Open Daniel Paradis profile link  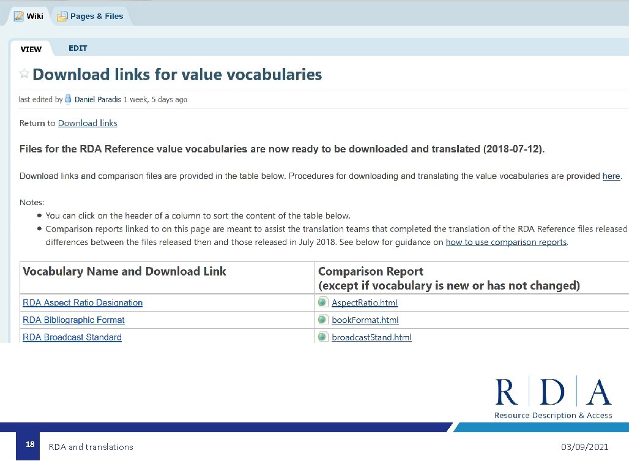pos(98,100)
